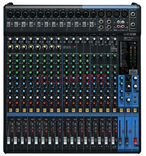The height and width of the screenshot is (156, 146).
Task: Select the GROUP 1-2 fader cap
Action: [120, 140]
